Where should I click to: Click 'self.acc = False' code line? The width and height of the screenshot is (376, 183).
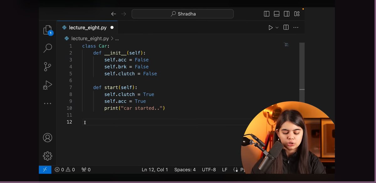point(127,60)
